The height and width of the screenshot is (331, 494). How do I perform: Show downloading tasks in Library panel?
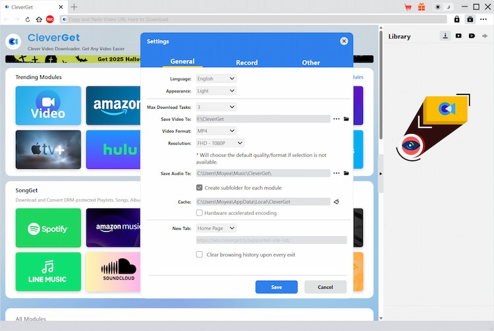click(445, 36)
